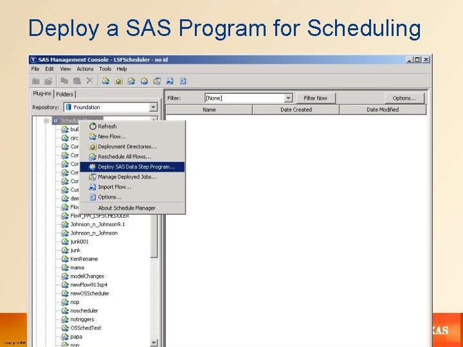Select the newOSScheduler flow

(90, 293)
